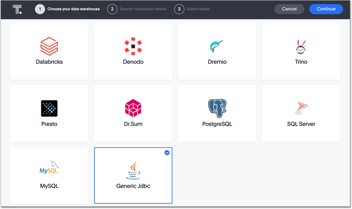The width and height of the screenshot is (352, 209).
Task: Click the Dr.Sum hexagon icon
Action: click(133, 108)
